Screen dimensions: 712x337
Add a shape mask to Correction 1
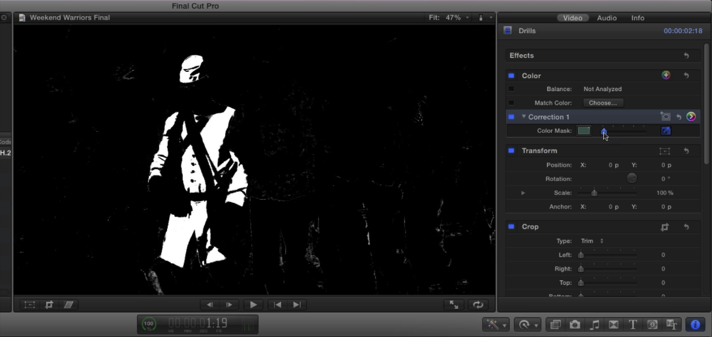(665, 117)
